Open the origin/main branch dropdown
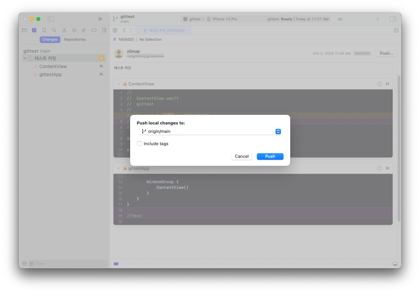420x293 pixels. [x=210, y=131]
